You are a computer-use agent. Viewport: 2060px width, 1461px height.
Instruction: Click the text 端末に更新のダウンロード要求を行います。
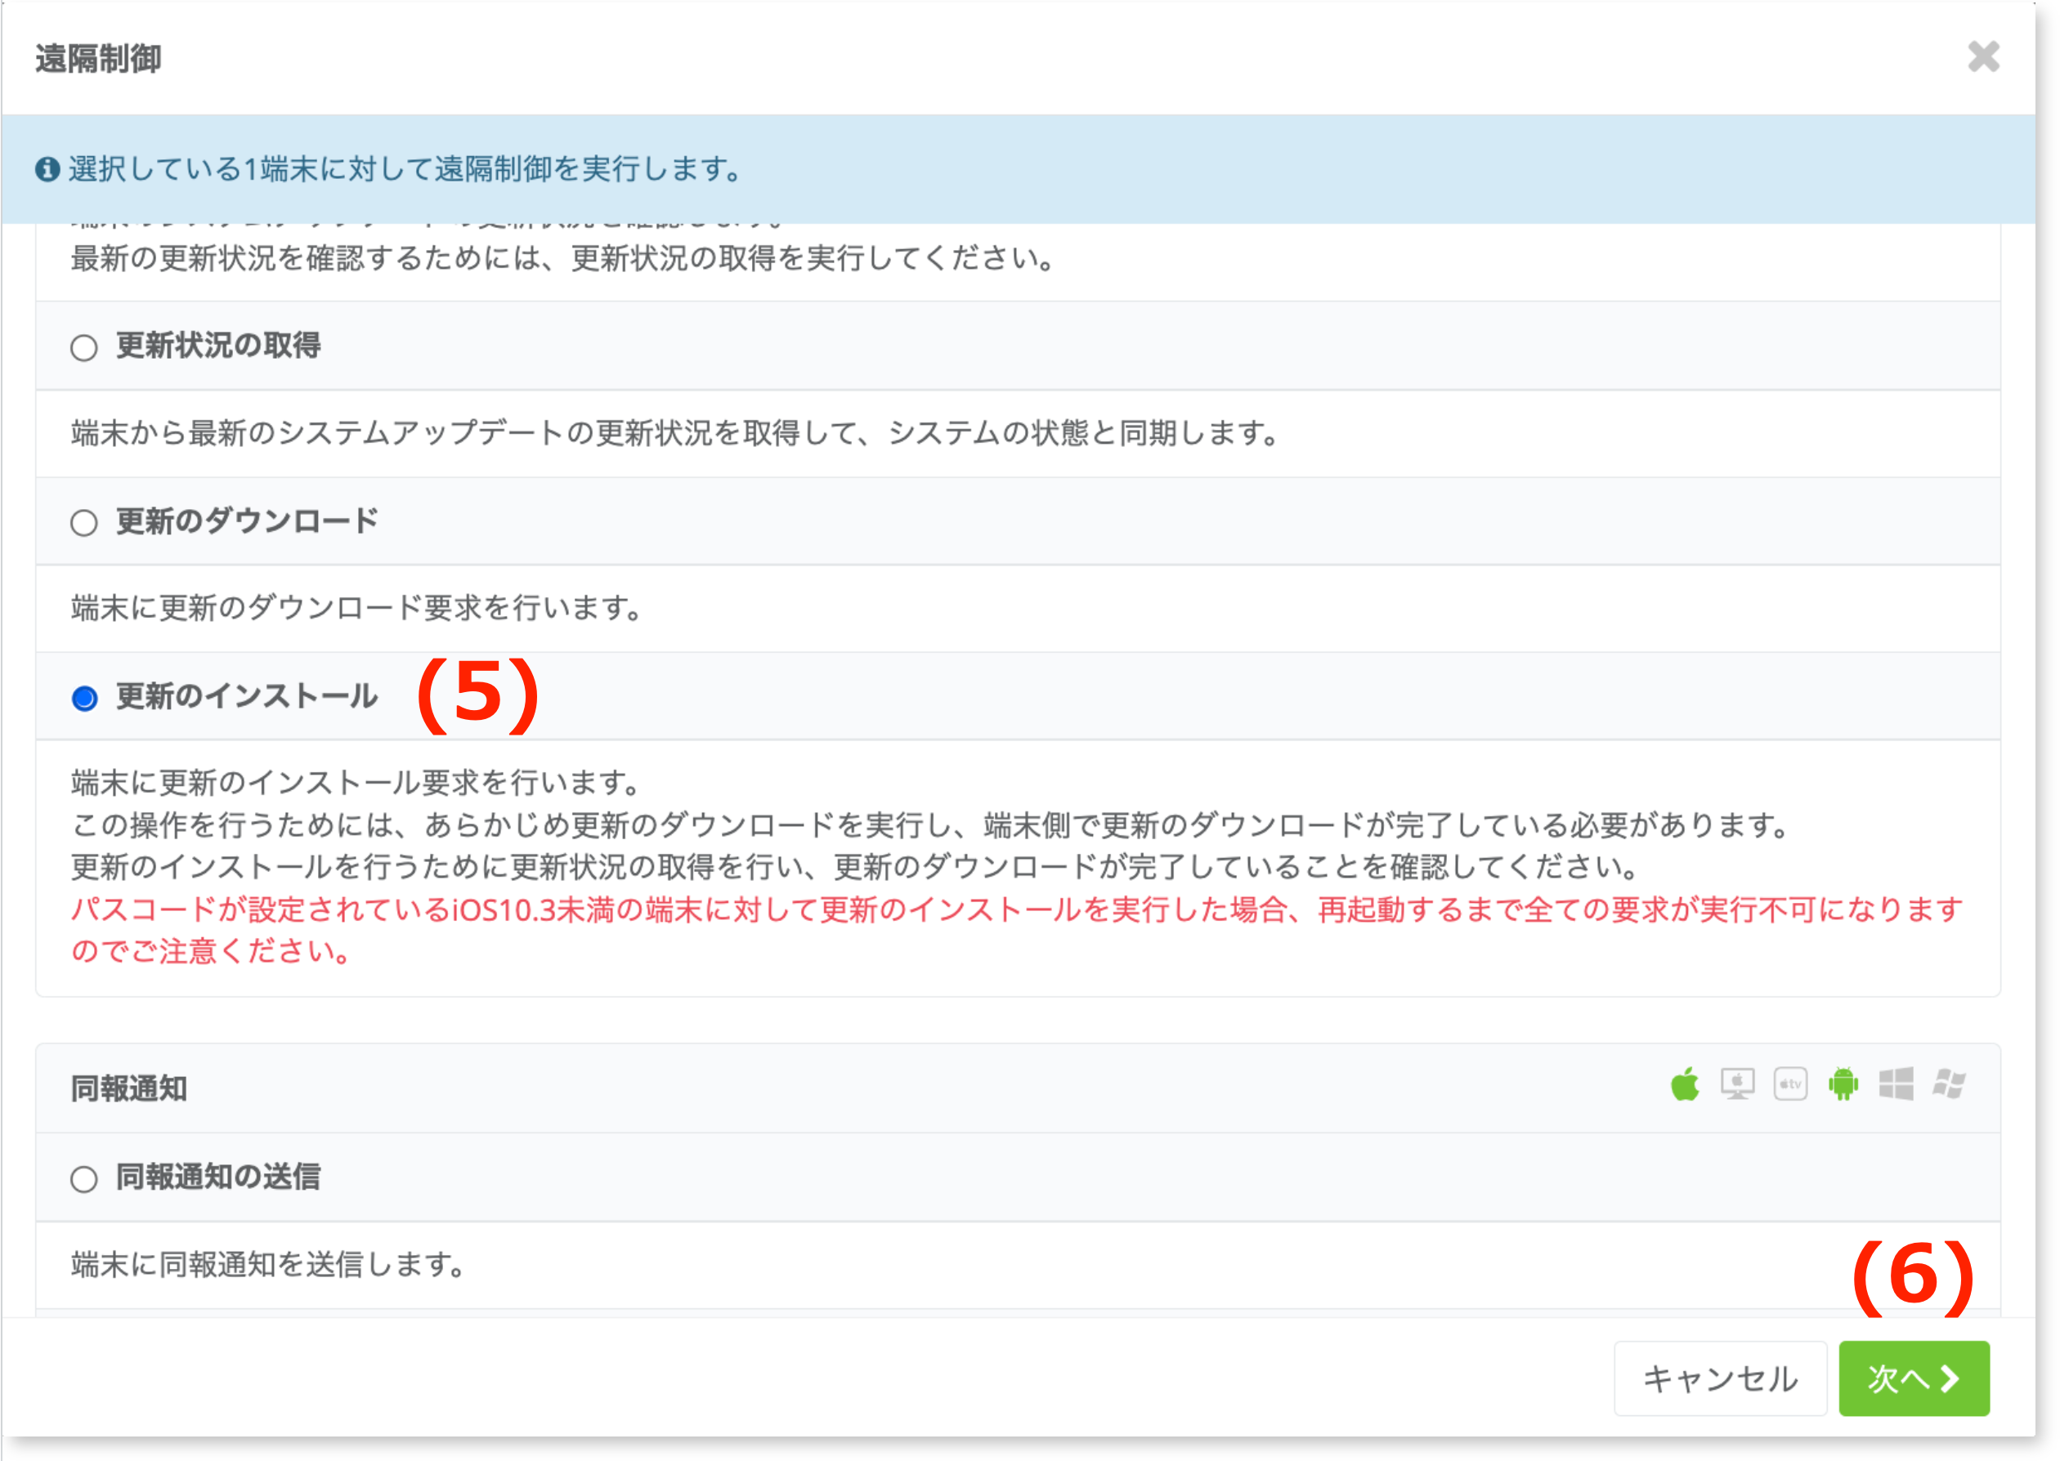click(x=356, y=608)
